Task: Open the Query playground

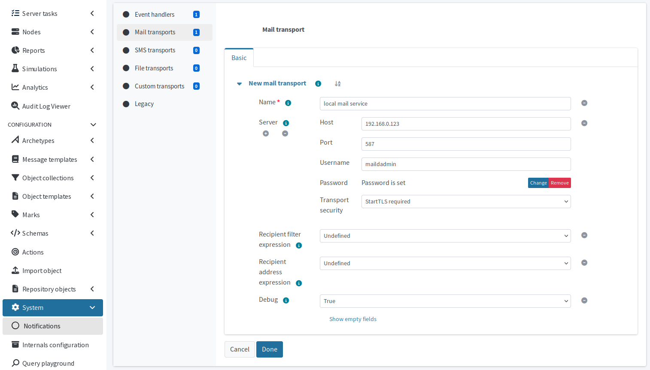Action: 49,363
